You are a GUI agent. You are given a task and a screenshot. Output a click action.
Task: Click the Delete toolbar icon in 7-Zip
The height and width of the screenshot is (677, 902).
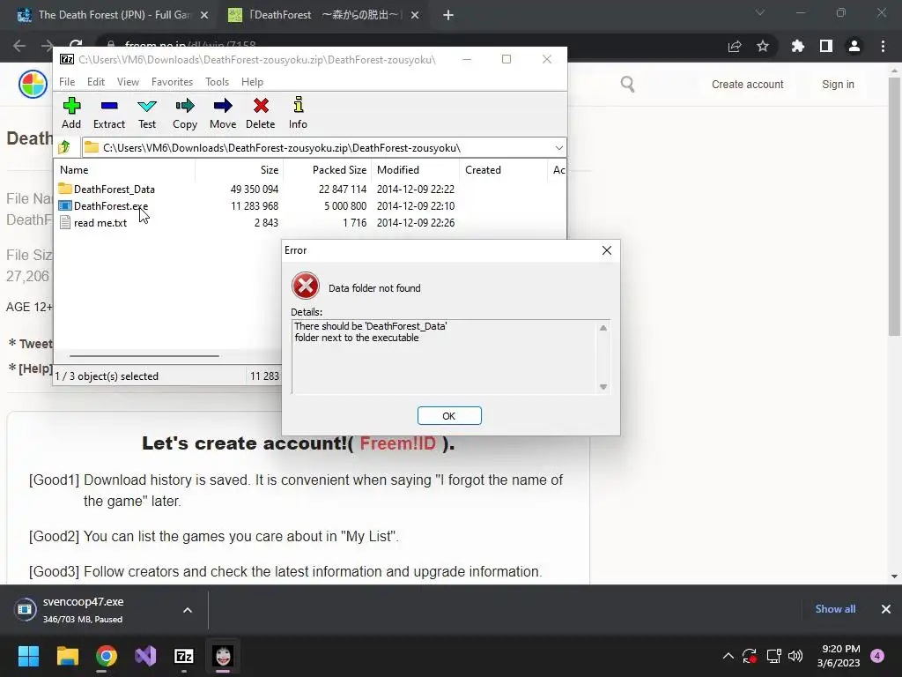[261, 114]
